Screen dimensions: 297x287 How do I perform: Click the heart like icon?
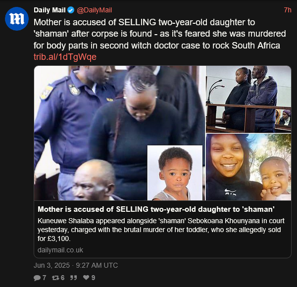click(x=86, y=278)
